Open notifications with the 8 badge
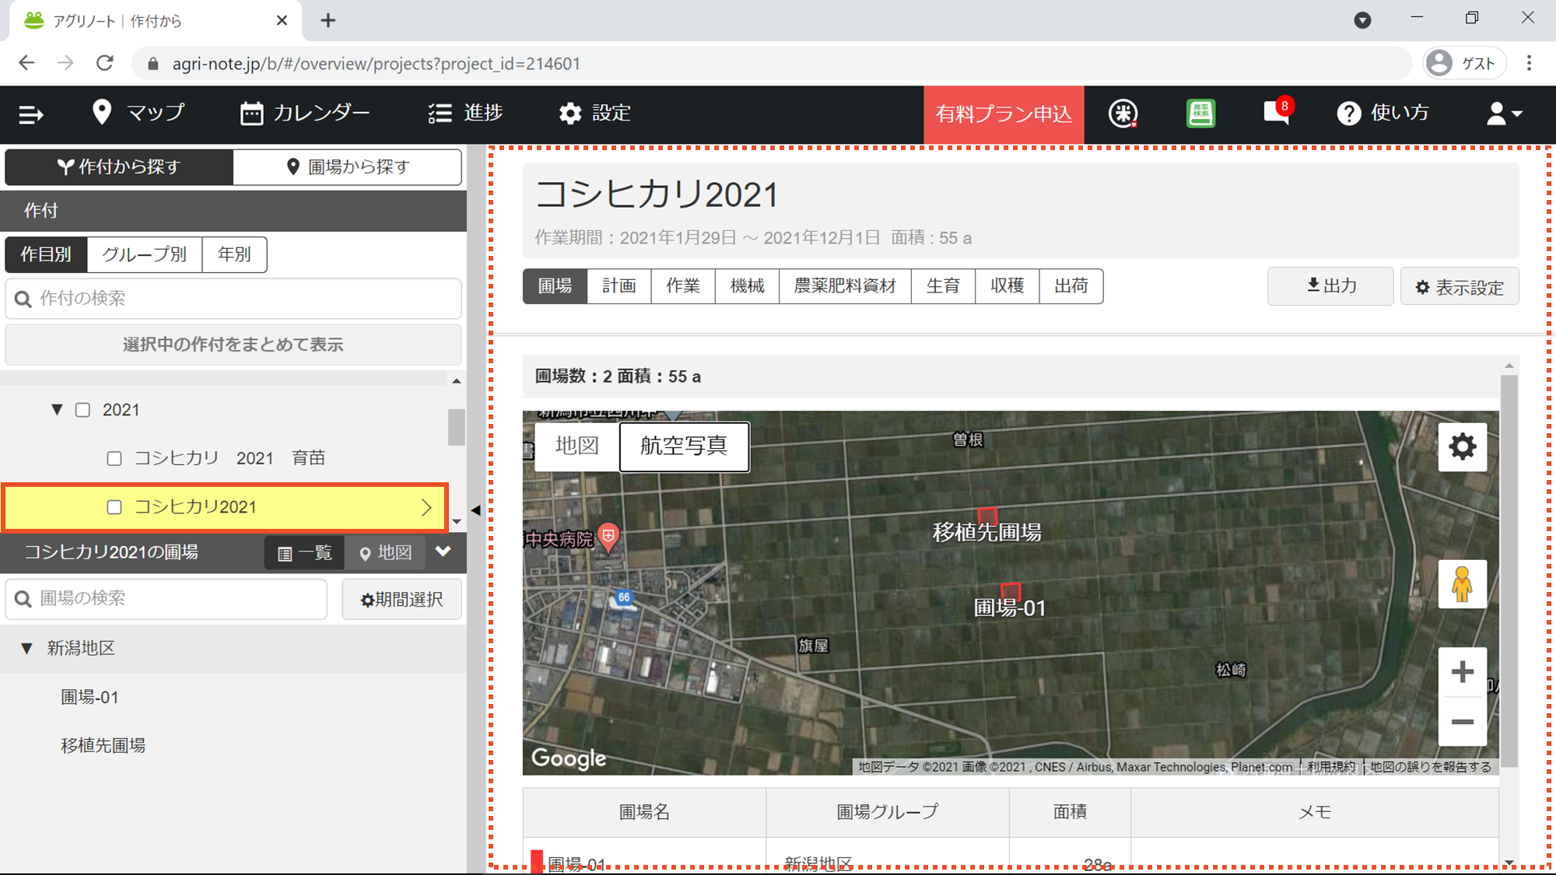Viewport: 1556px width, 875px height. (1277, 112)
